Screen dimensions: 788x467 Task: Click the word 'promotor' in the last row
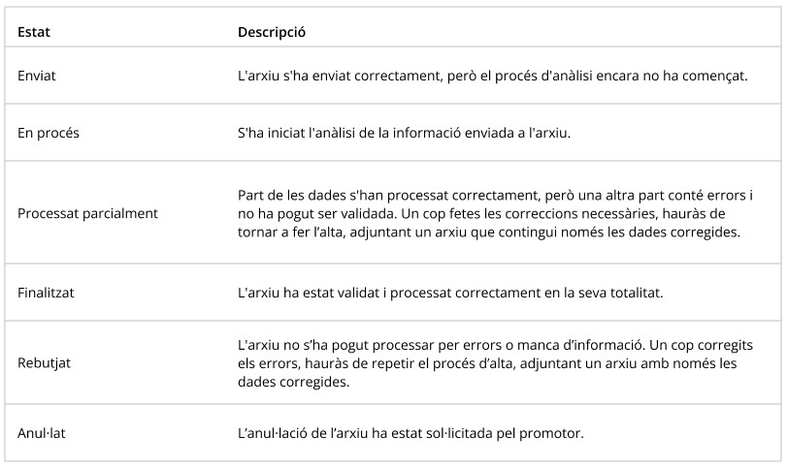click(x=556, y=432)
